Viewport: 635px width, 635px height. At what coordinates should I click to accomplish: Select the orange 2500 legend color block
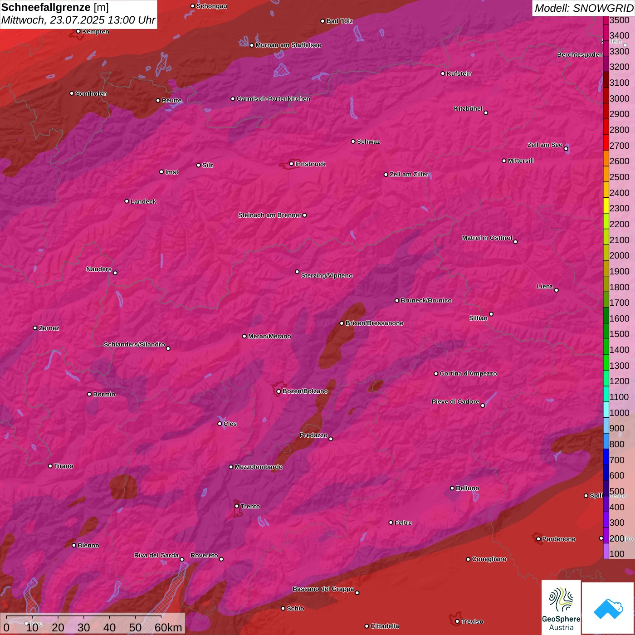606,174
